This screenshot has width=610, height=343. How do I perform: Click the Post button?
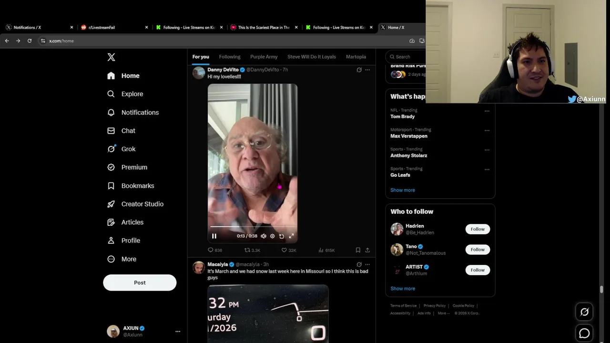(x=140, y=282)
